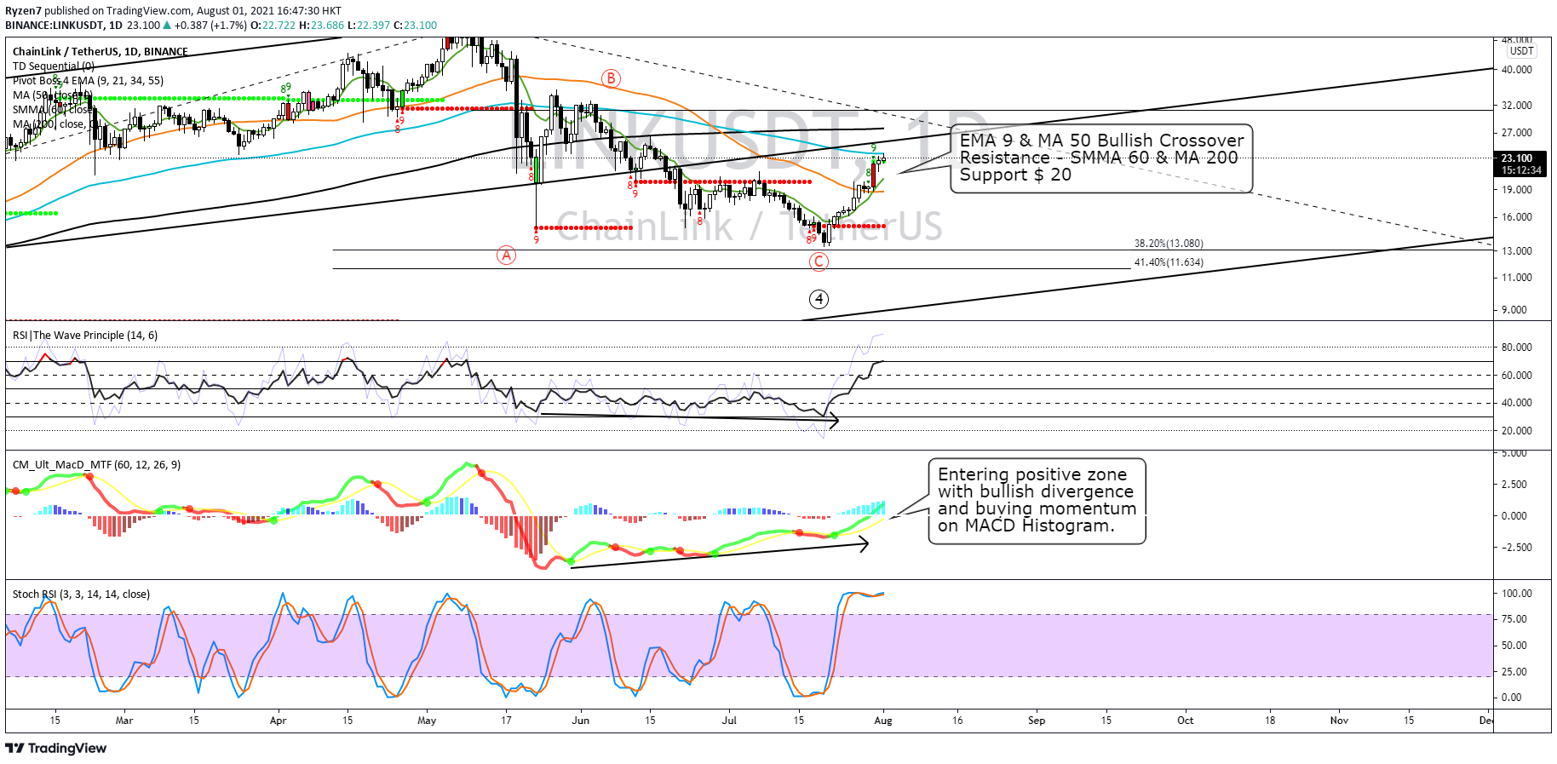1557x764 pixels.
Task: Select the SMMA (60, close) indicator legend
Action: click(54, 109)
